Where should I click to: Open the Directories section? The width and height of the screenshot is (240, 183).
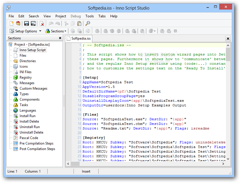pos(28,61)
